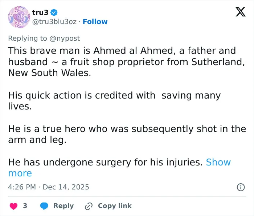This screenshot has height=216, width=254.
Task: Click the 'undergone surgery' sentence
Action: [105, 162]
